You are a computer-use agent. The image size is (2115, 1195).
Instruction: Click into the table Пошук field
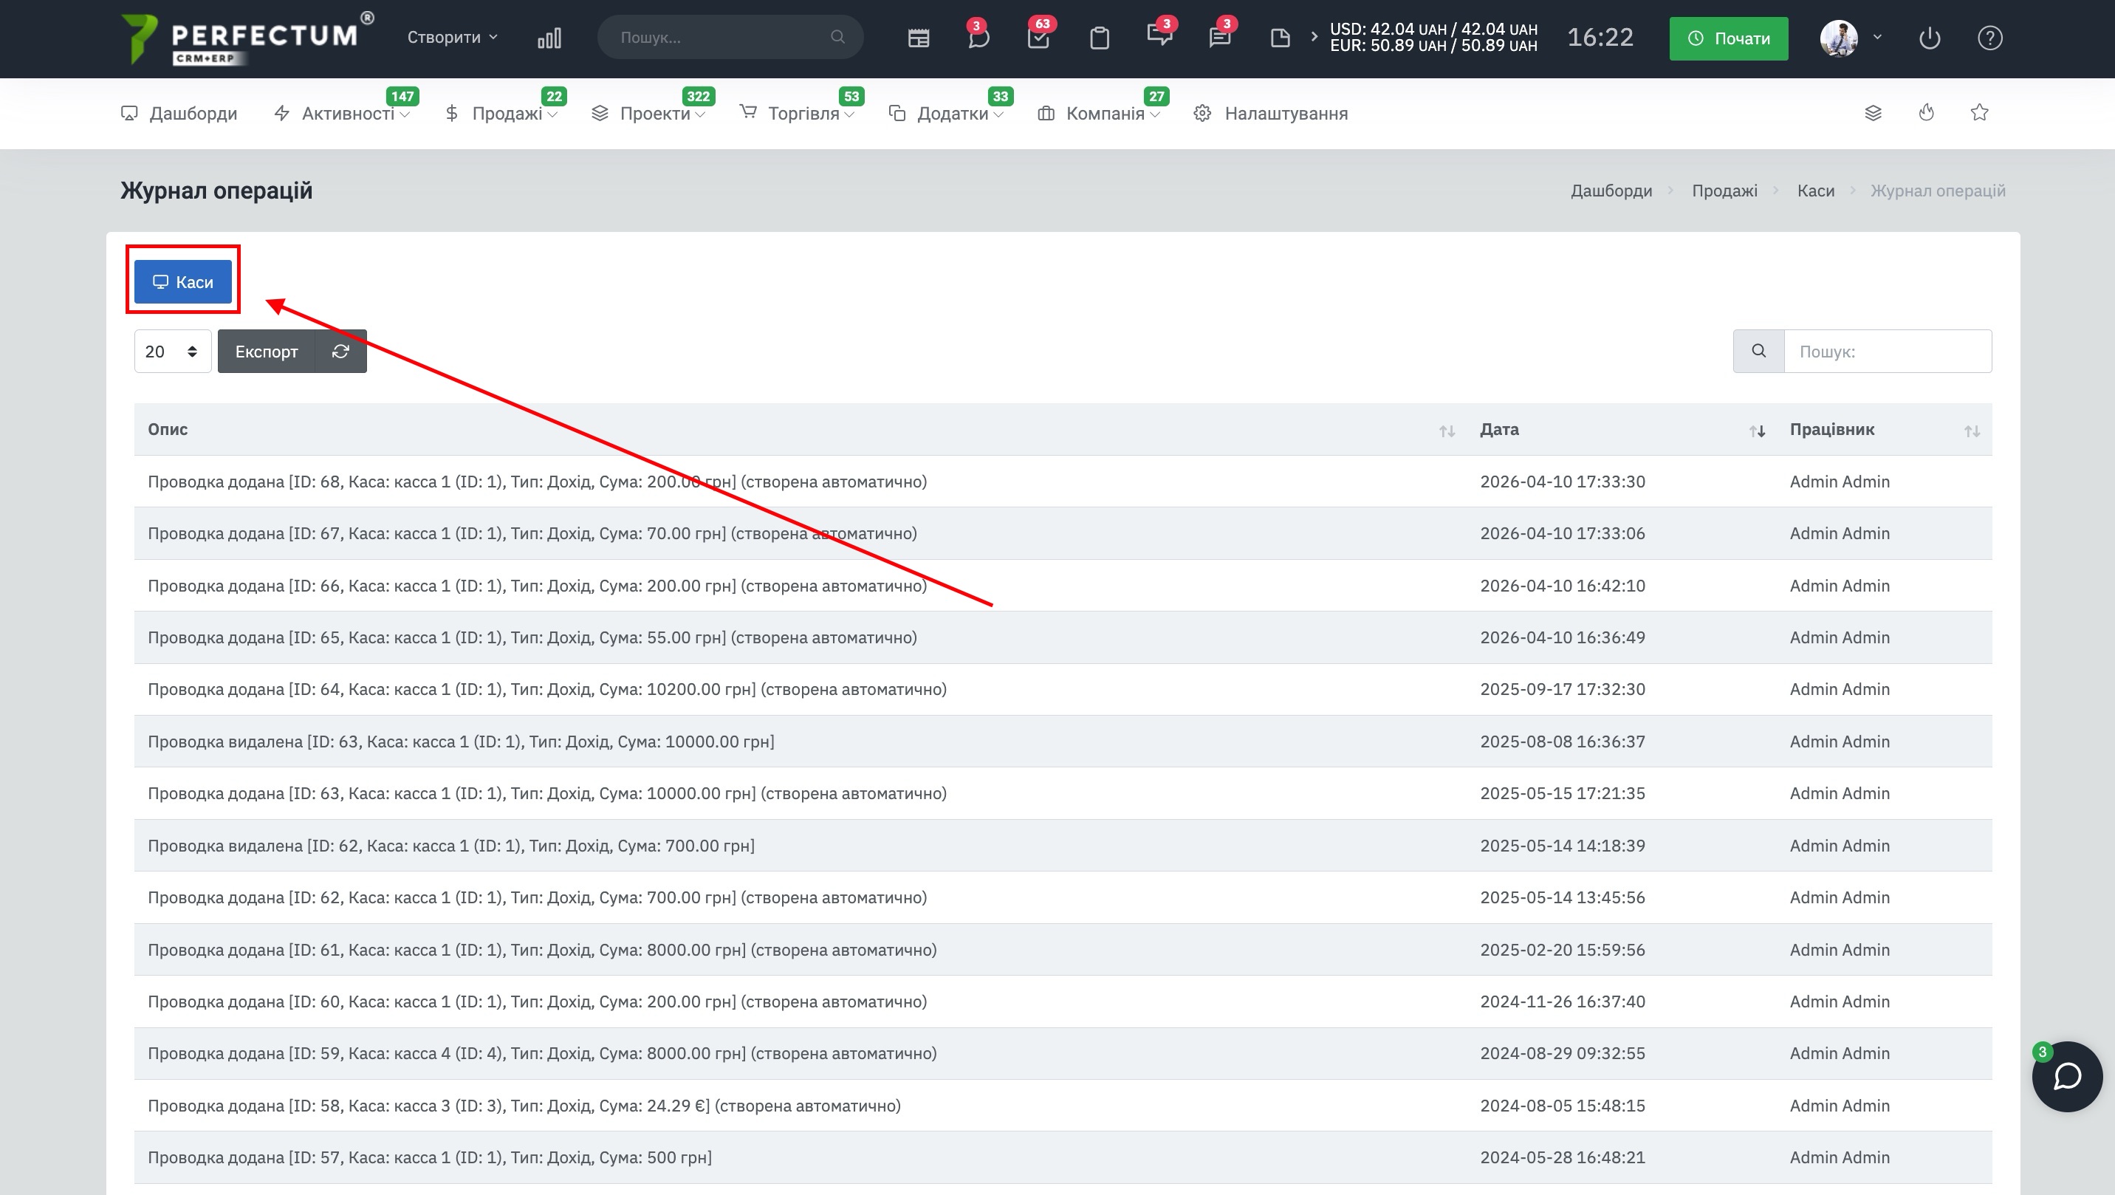tap(1887, 352)
